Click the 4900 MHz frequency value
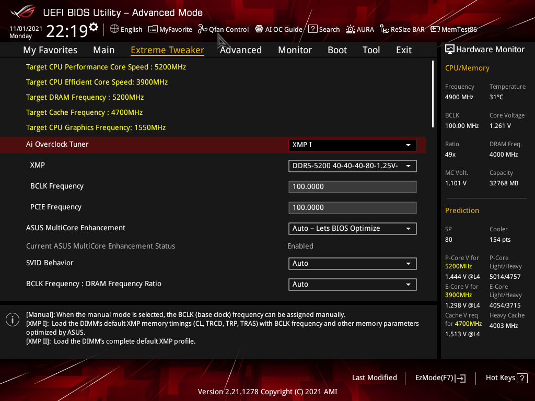This screenshot has height=401, width=535. coord(459,97)
